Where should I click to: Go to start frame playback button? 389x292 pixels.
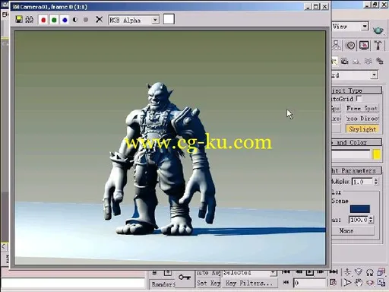tap(286, 272)
